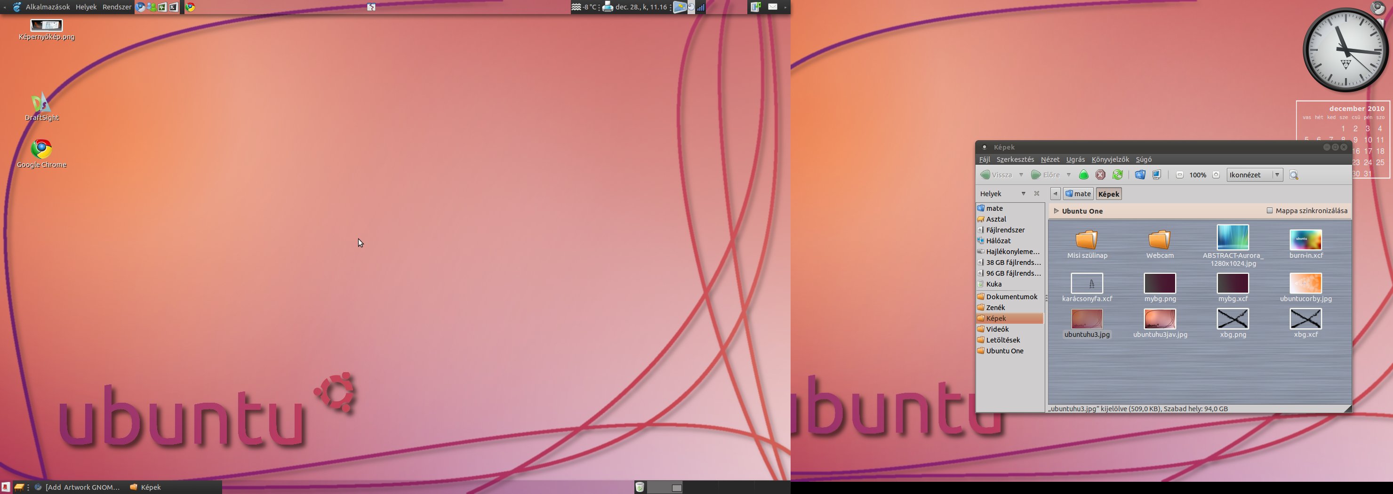
Task: Close the Helyek side pane
Action: point(1037,193)
